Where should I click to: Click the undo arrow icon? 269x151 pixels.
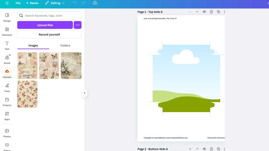tap(75, 3)
